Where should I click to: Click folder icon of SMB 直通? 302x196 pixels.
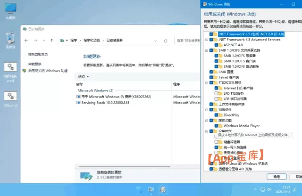215,72
